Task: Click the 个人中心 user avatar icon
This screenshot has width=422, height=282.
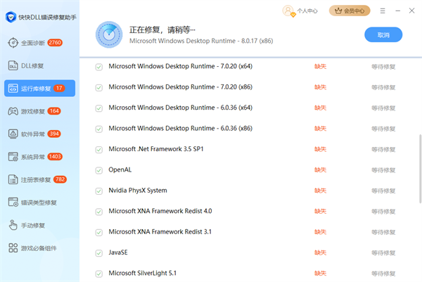Action: point(288,11)
